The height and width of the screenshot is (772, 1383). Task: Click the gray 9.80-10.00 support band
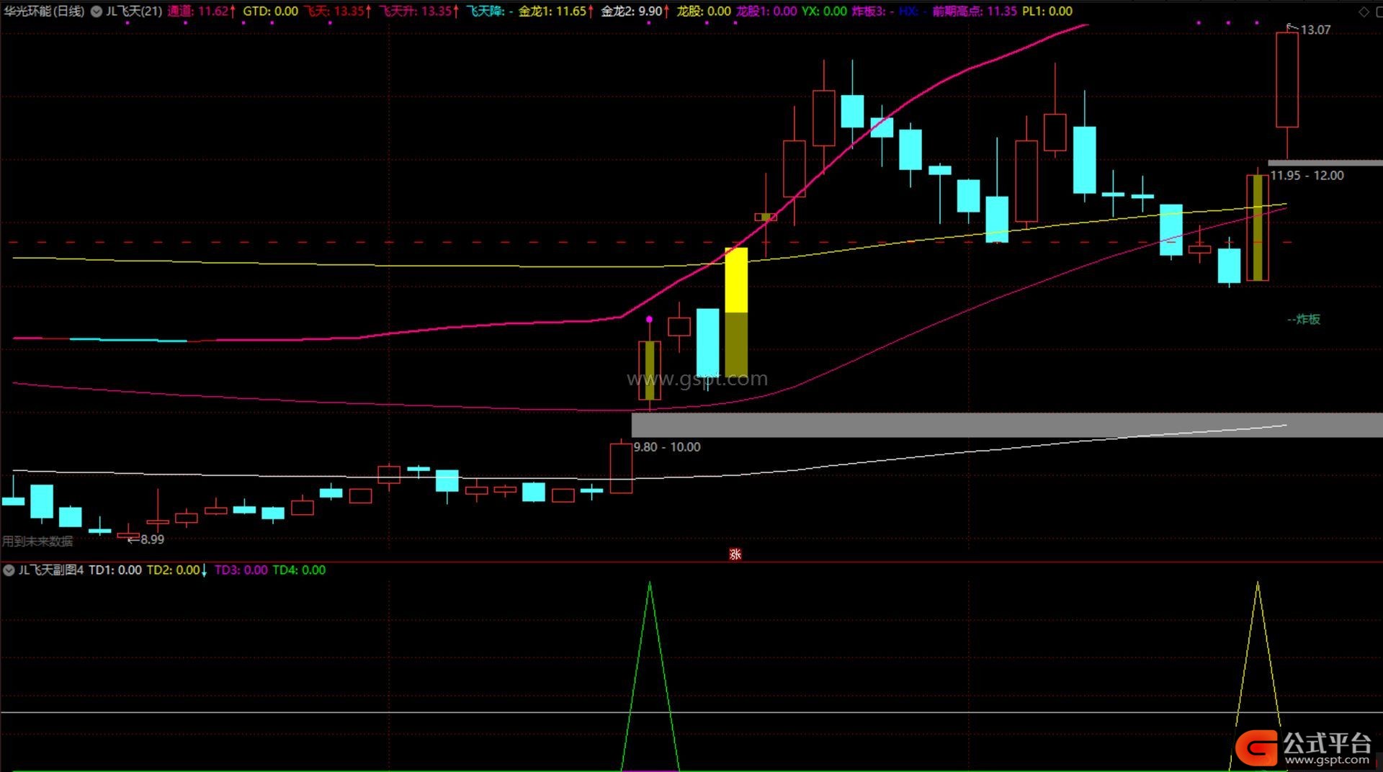[1007, 425]
